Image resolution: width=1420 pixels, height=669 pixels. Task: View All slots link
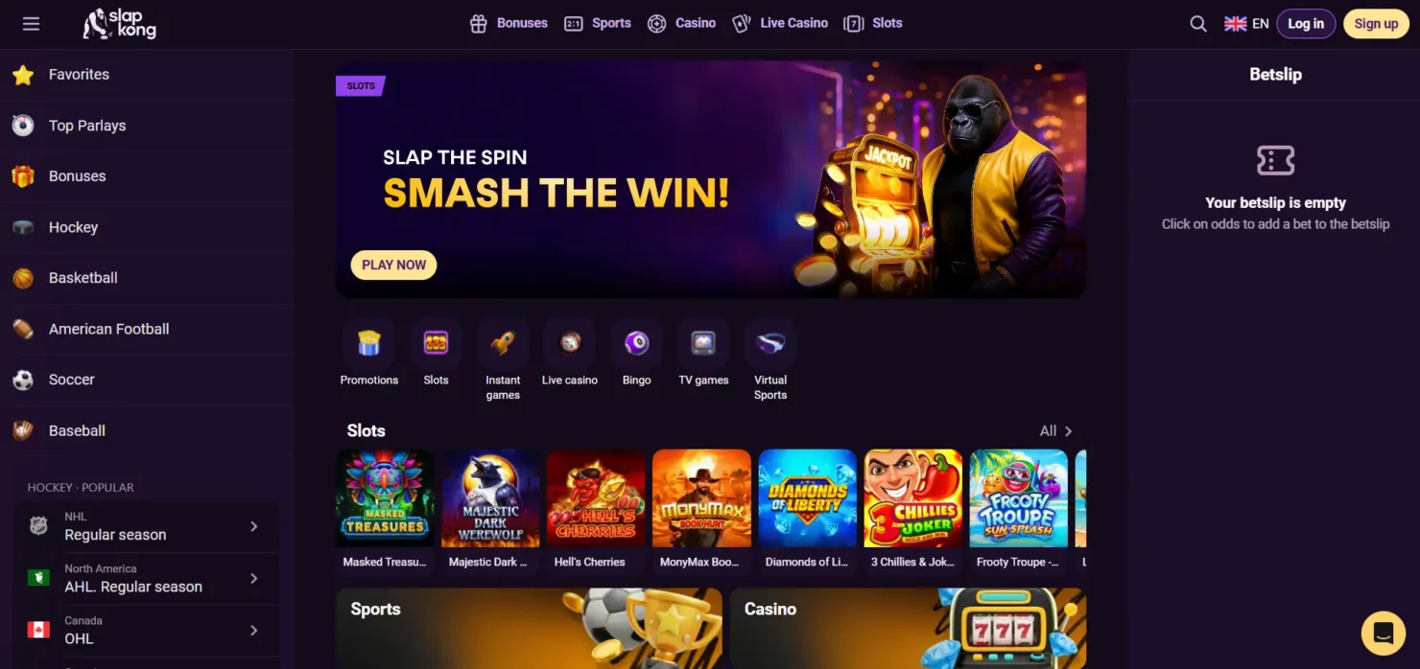(x=1056, y=431)
